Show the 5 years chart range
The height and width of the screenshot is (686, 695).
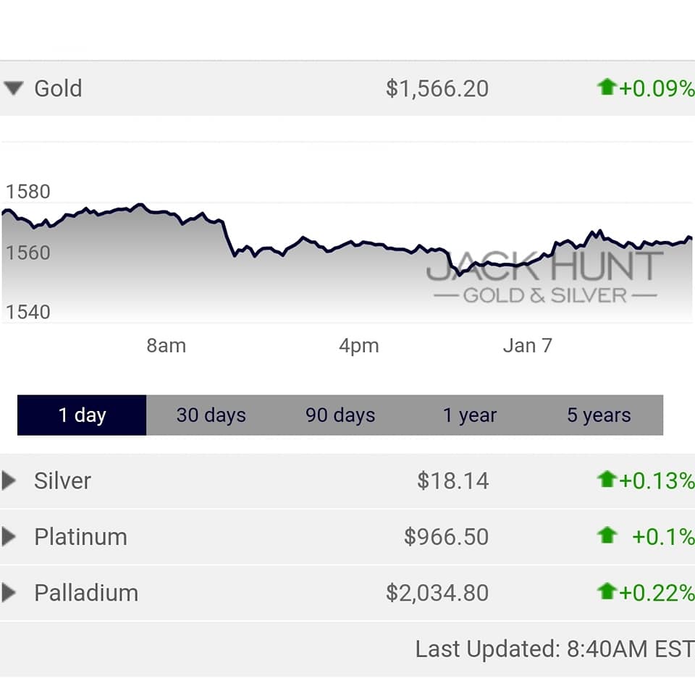tap(599, 415)
